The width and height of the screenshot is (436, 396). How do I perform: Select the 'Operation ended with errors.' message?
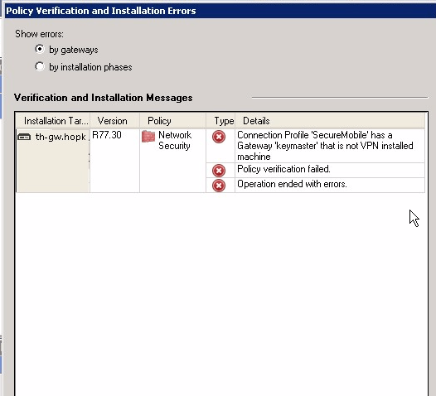(330, 185)
